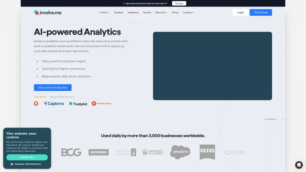Open the Product Hunt badge
The image size is (306, 172).
tap(101, 103)
